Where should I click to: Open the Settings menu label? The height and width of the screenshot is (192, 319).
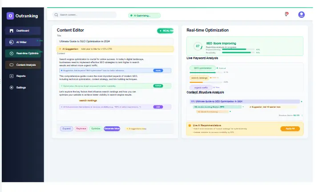click(x=21, y=88)
